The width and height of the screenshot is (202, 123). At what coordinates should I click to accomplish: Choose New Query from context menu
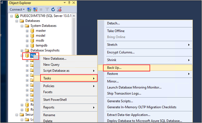[x=66, y=65]
